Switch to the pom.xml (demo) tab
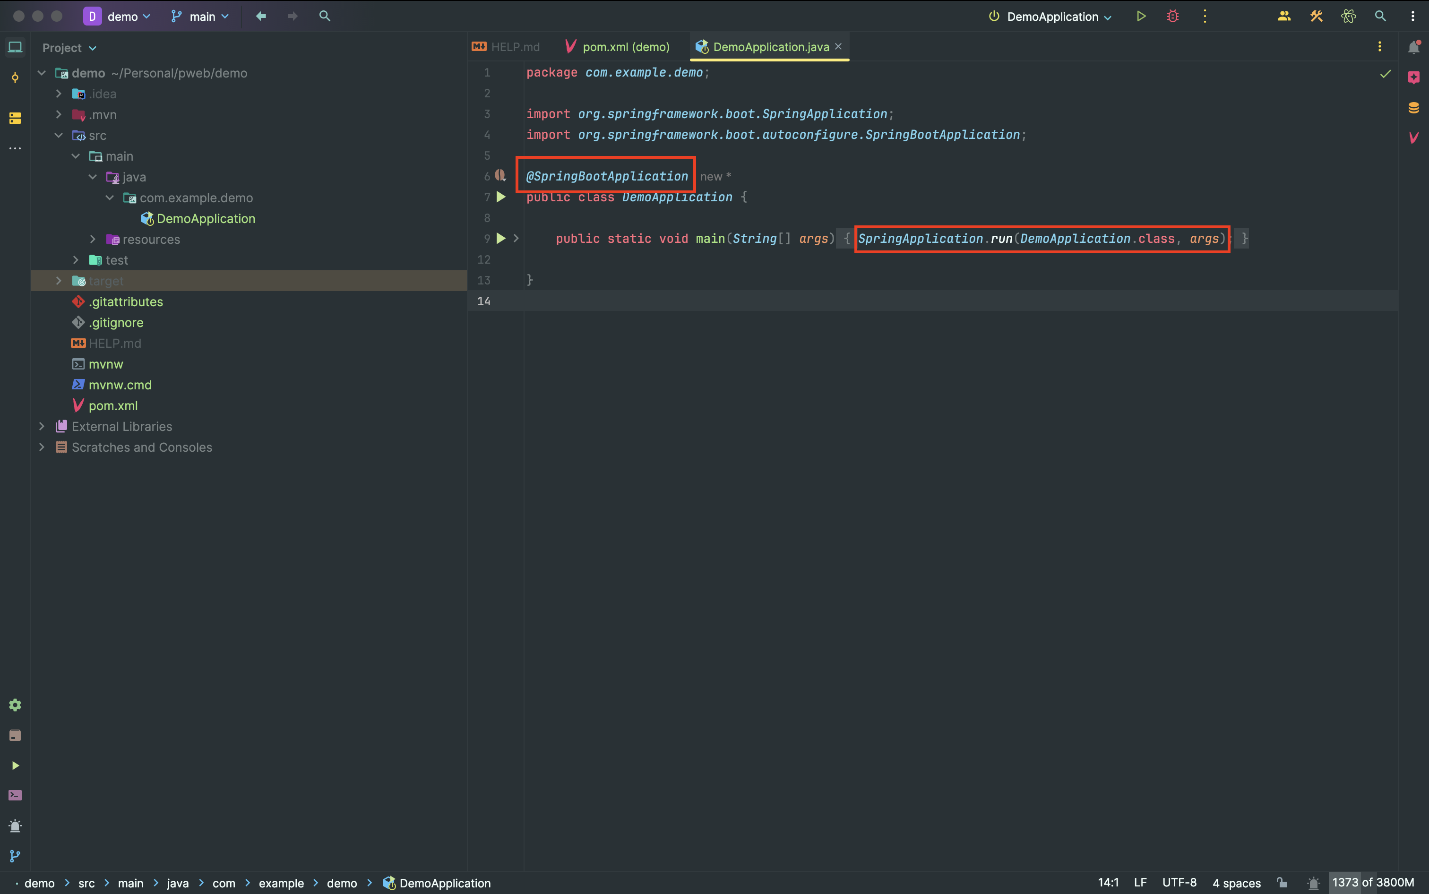This screenshot has height=894, width=1429. pos(626,47)
